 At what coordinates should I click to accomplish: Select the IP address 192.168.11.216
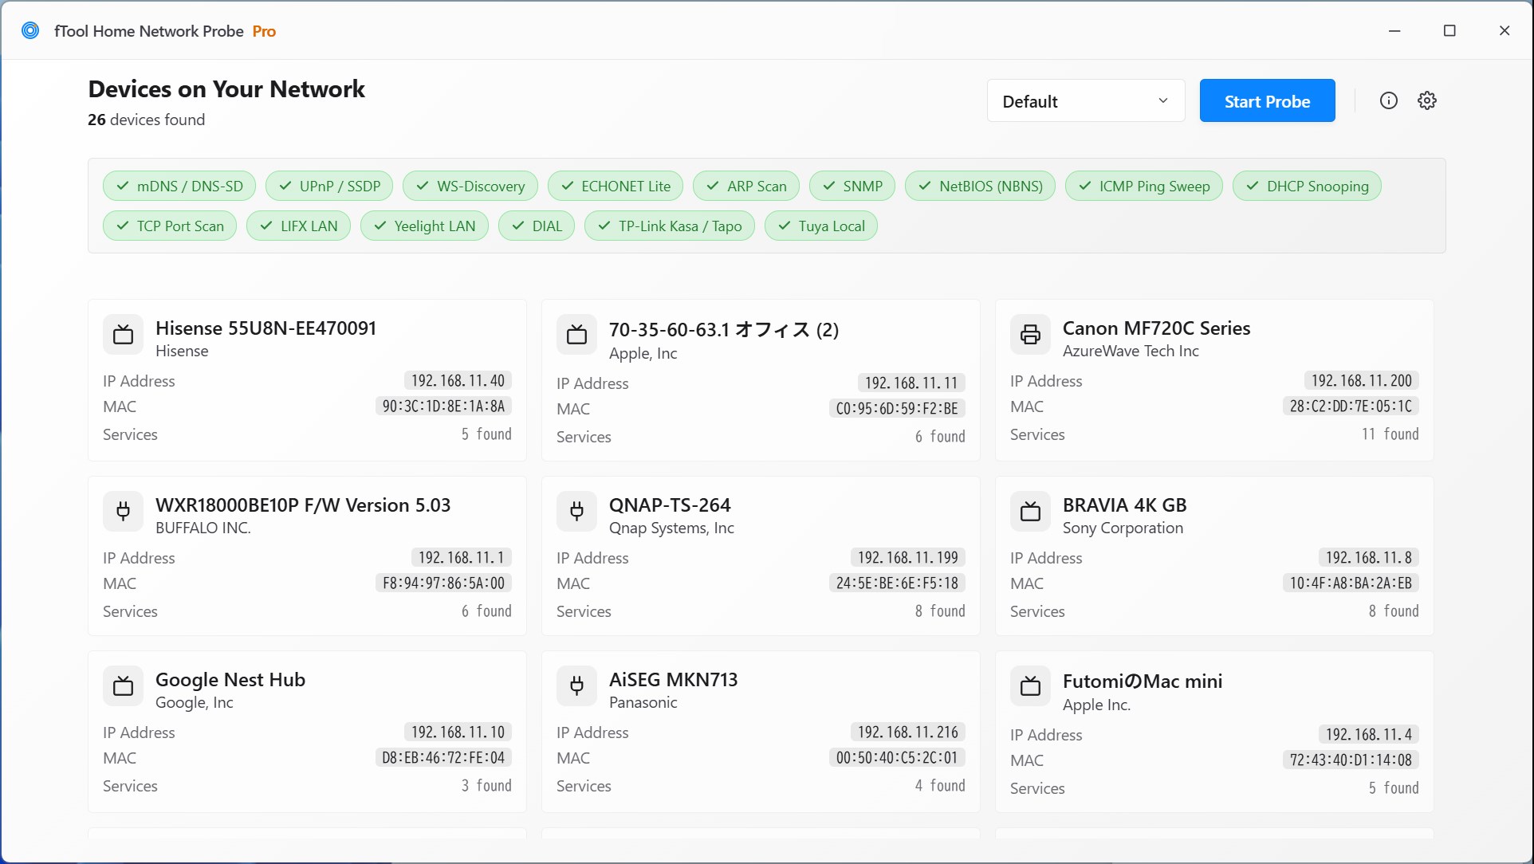908,732
